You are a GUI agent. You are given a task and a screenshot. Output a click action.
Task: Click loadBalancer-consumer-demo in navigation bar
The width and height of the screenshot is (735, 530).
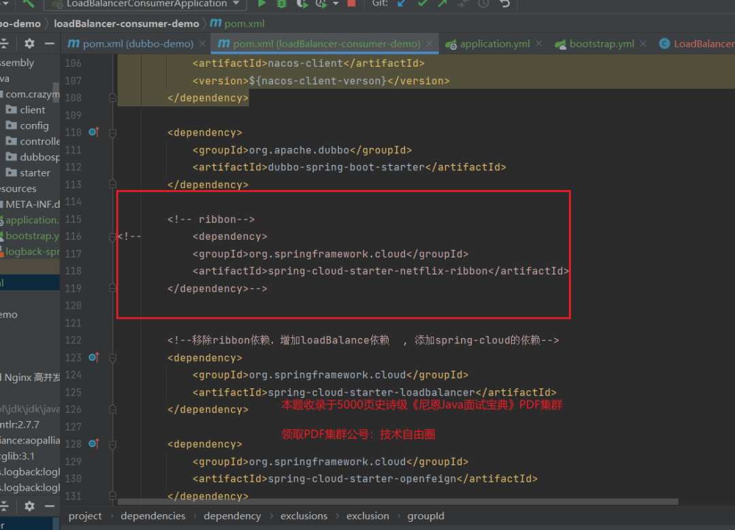(x=127, y=23)
